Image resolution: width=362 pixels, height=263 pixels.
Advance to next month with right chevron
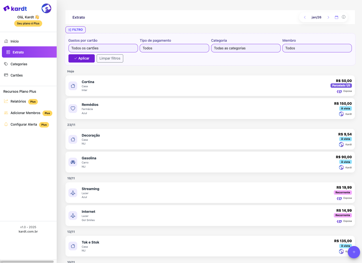pos(328,17)
